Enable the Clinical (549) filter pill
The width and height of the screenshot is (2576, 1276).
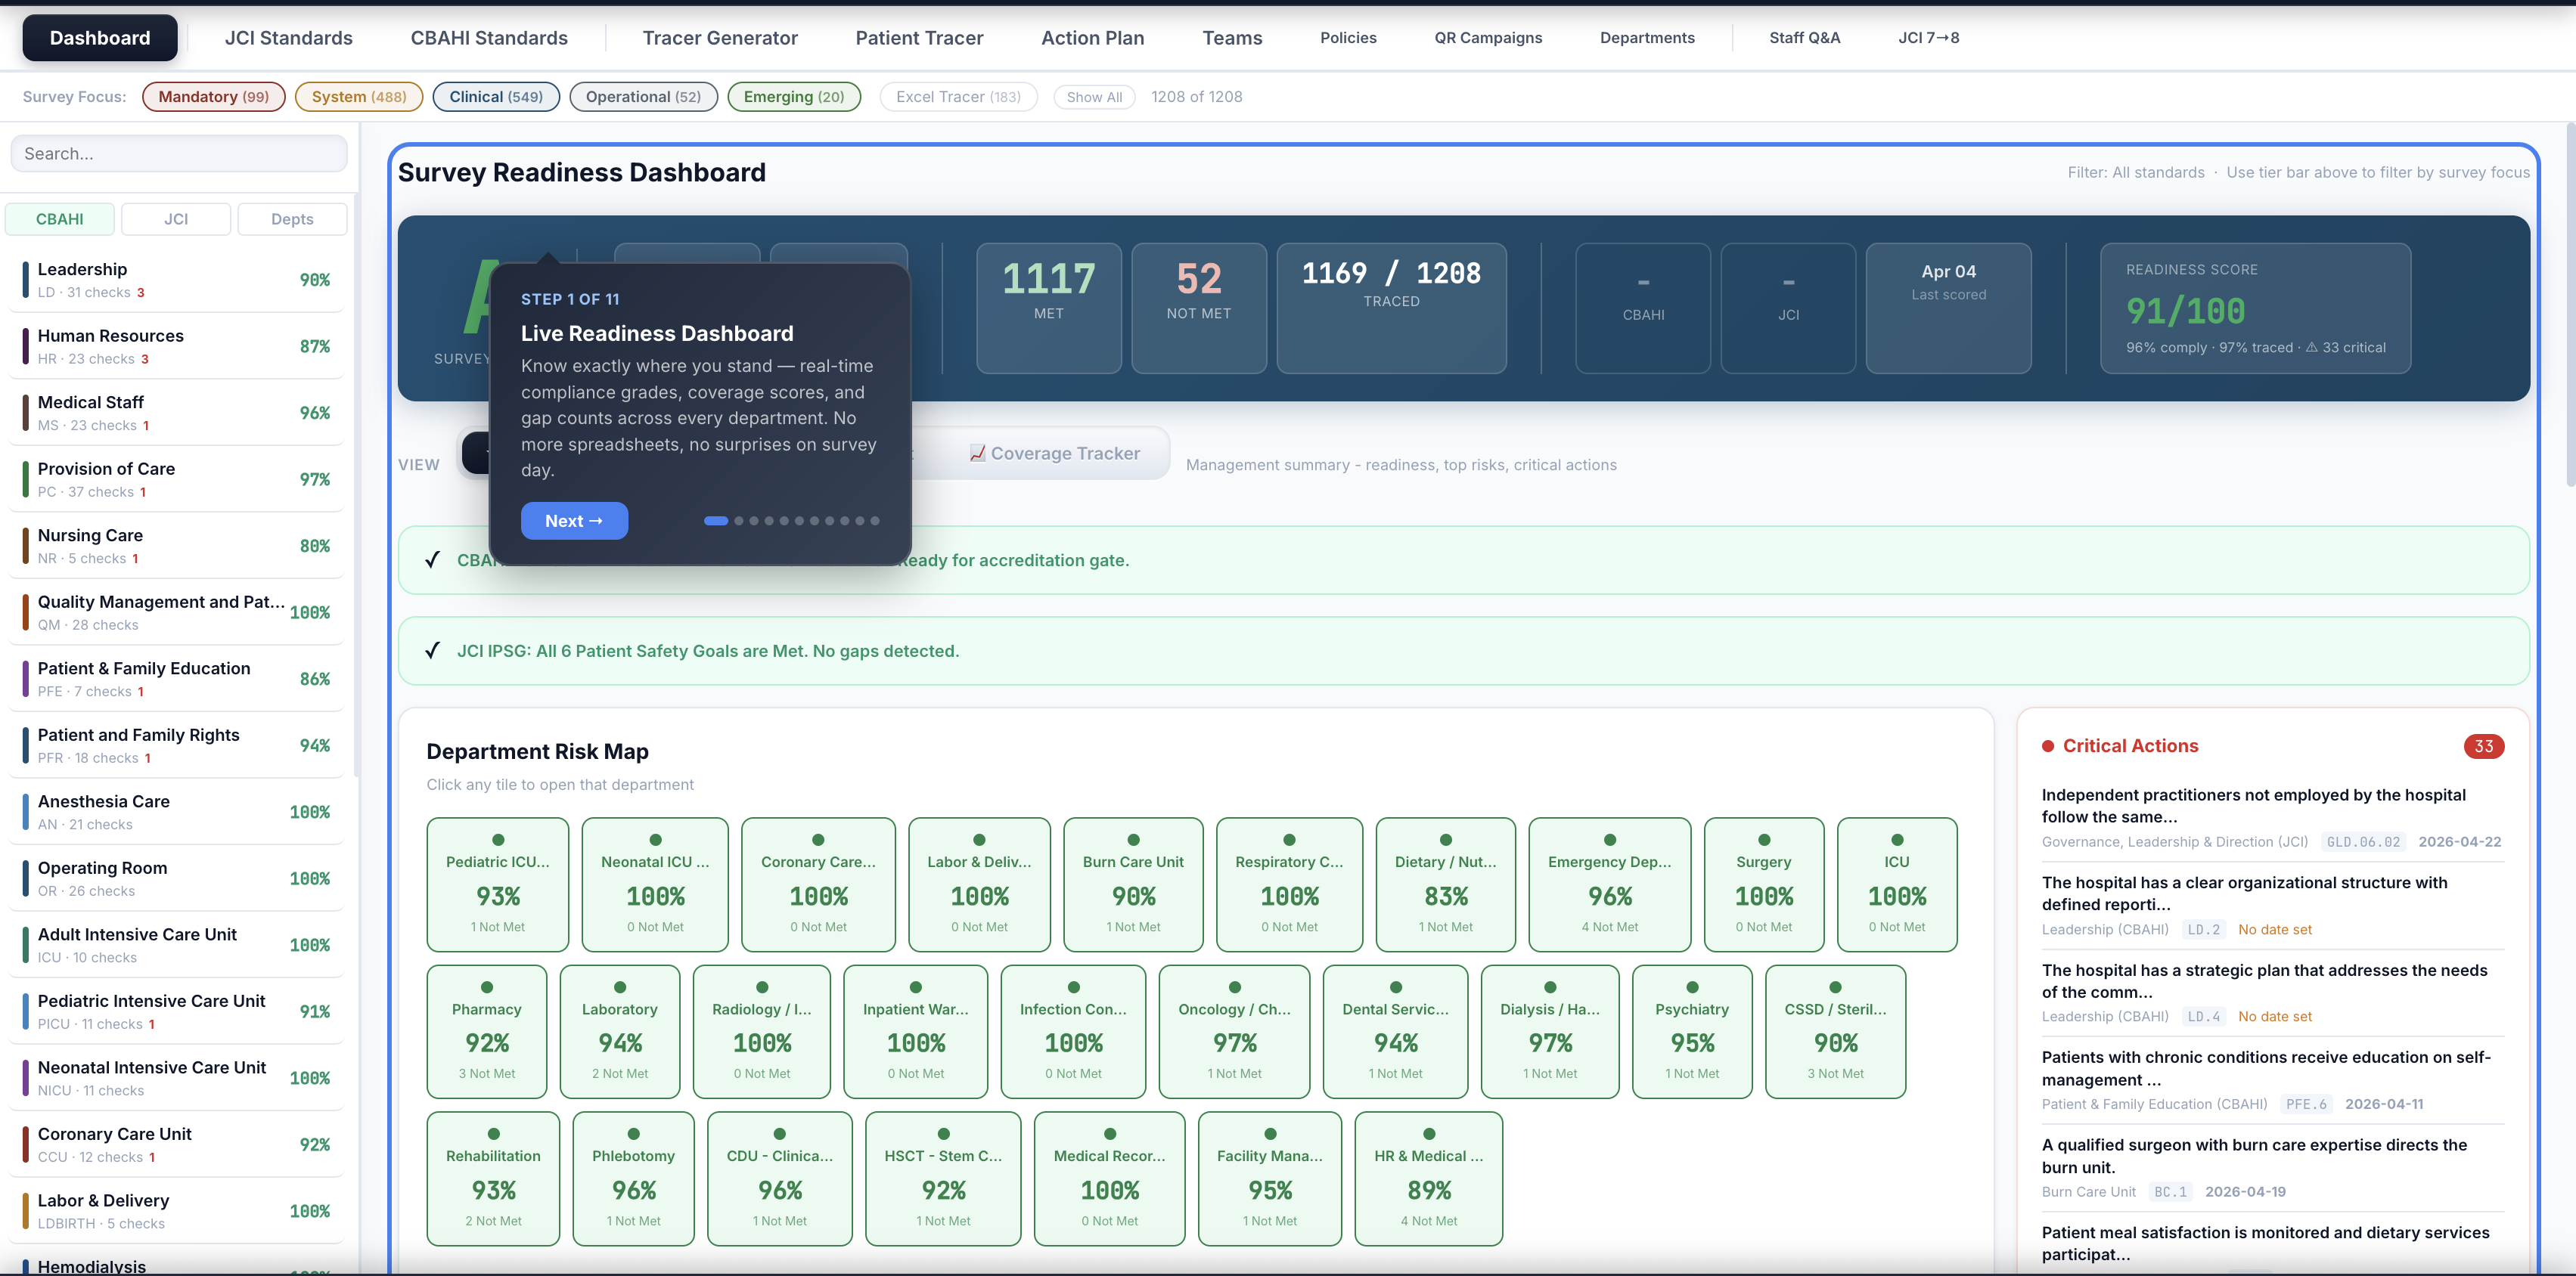[496, 96]
